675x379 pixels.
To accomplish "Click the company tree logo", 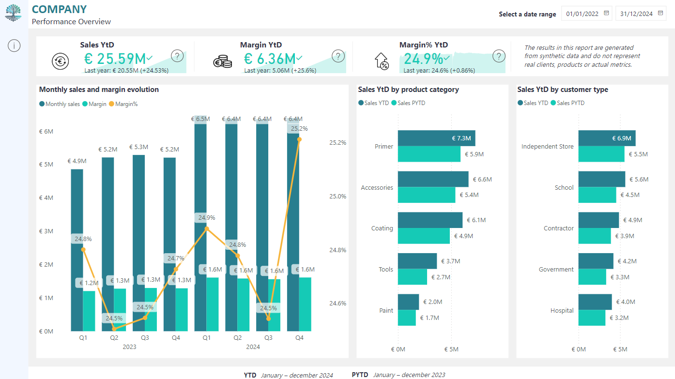I will [14, 13].
